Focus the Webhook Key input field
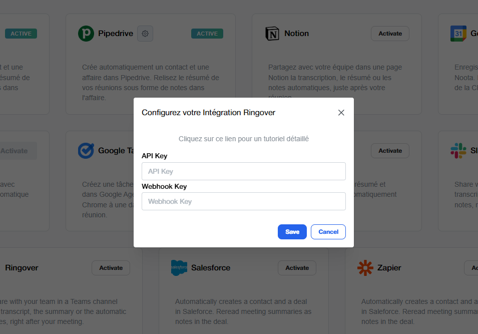Image resolution: width=478 pixels, height=334 pixels. (x=244, y=201)
